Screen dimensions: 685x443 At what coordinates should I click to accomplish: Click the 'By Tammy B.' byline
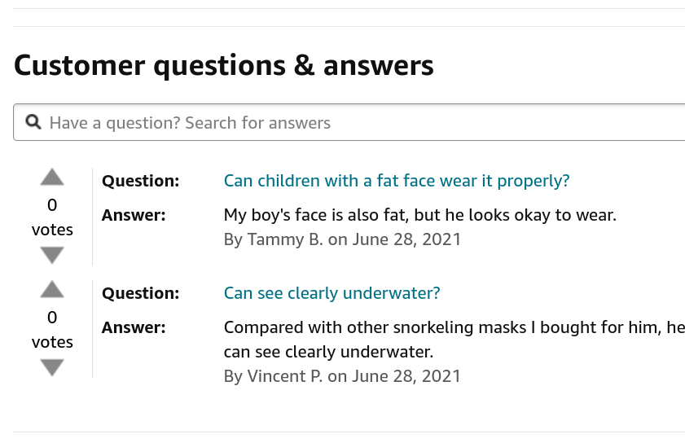point(342,239)
